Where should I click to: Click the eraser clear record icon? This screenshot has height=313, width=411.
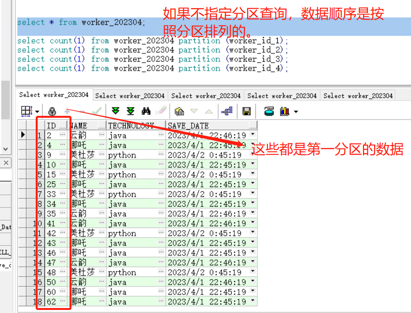point(161,111)
